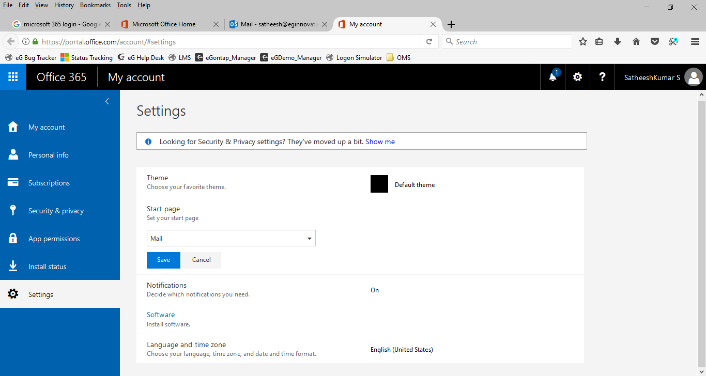Go to browser home page icon
The width and height of the screenshot is (706, 376).
tap(636, 42)
